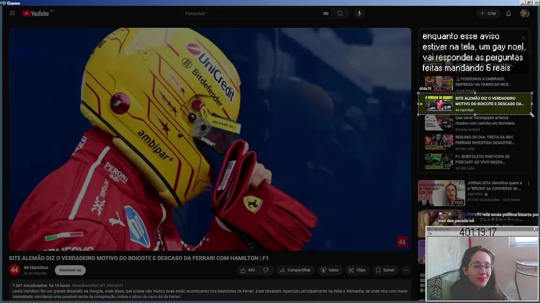540x303 pixels.
Task: Open PERDEMOS A EMBRAER playlist video
Action: tap(475, 84)
